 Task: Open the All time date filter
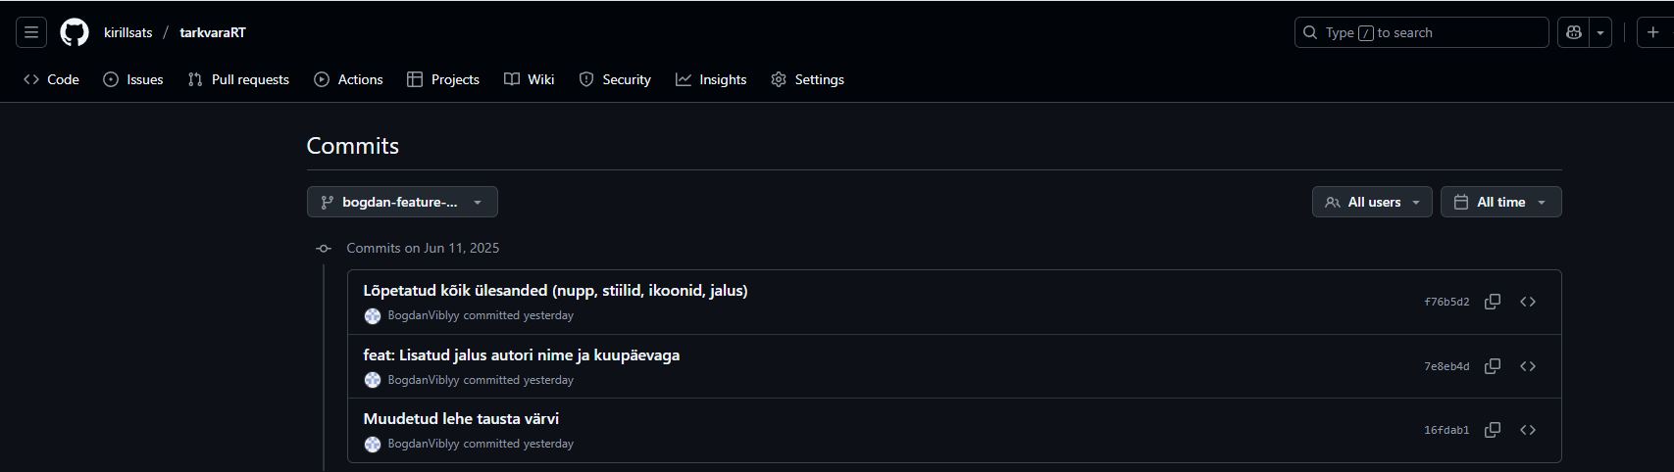click(1500, 202)
